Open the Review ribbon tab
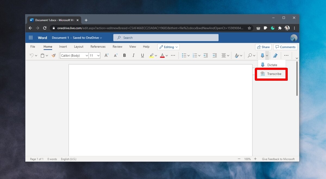Screen dimensions: 326x179 click(x=117, y=47)
